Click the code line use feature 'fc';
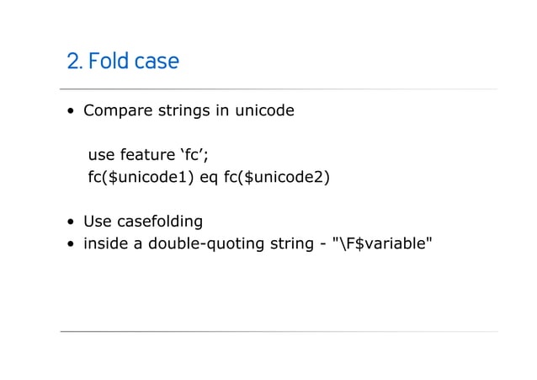Viewport: 537px width, 380px height. [x=148, y=155]
